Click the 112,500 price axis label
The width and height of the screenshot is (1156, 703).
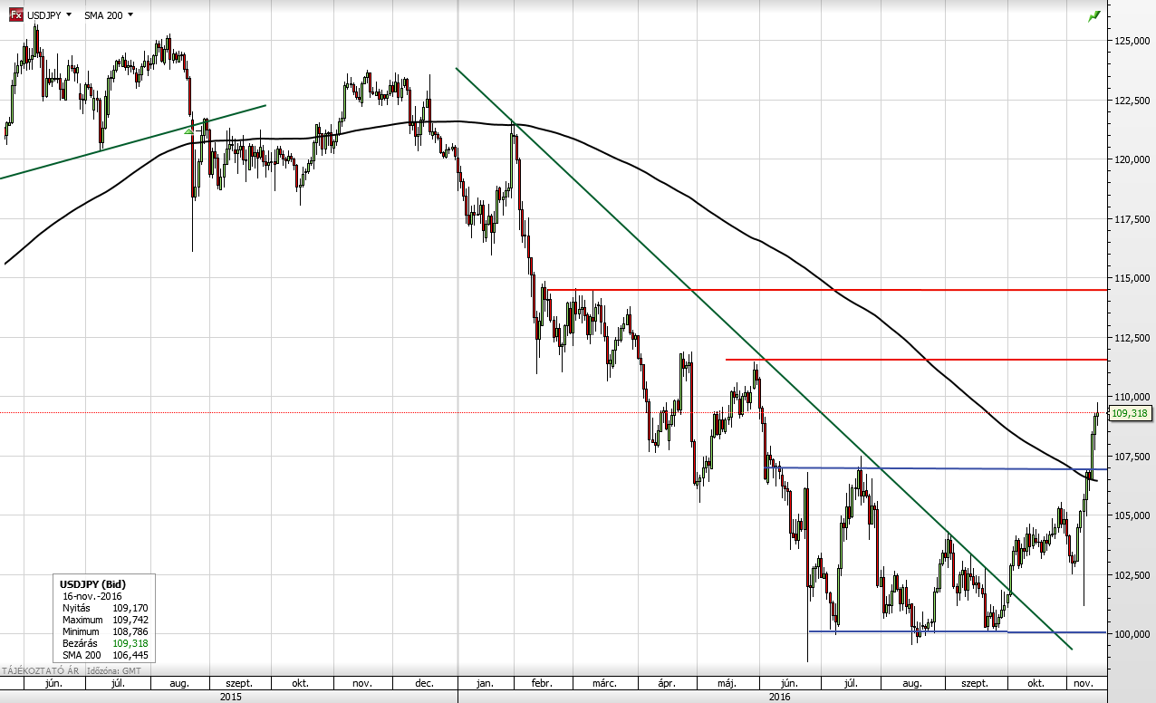[1132, 338]
